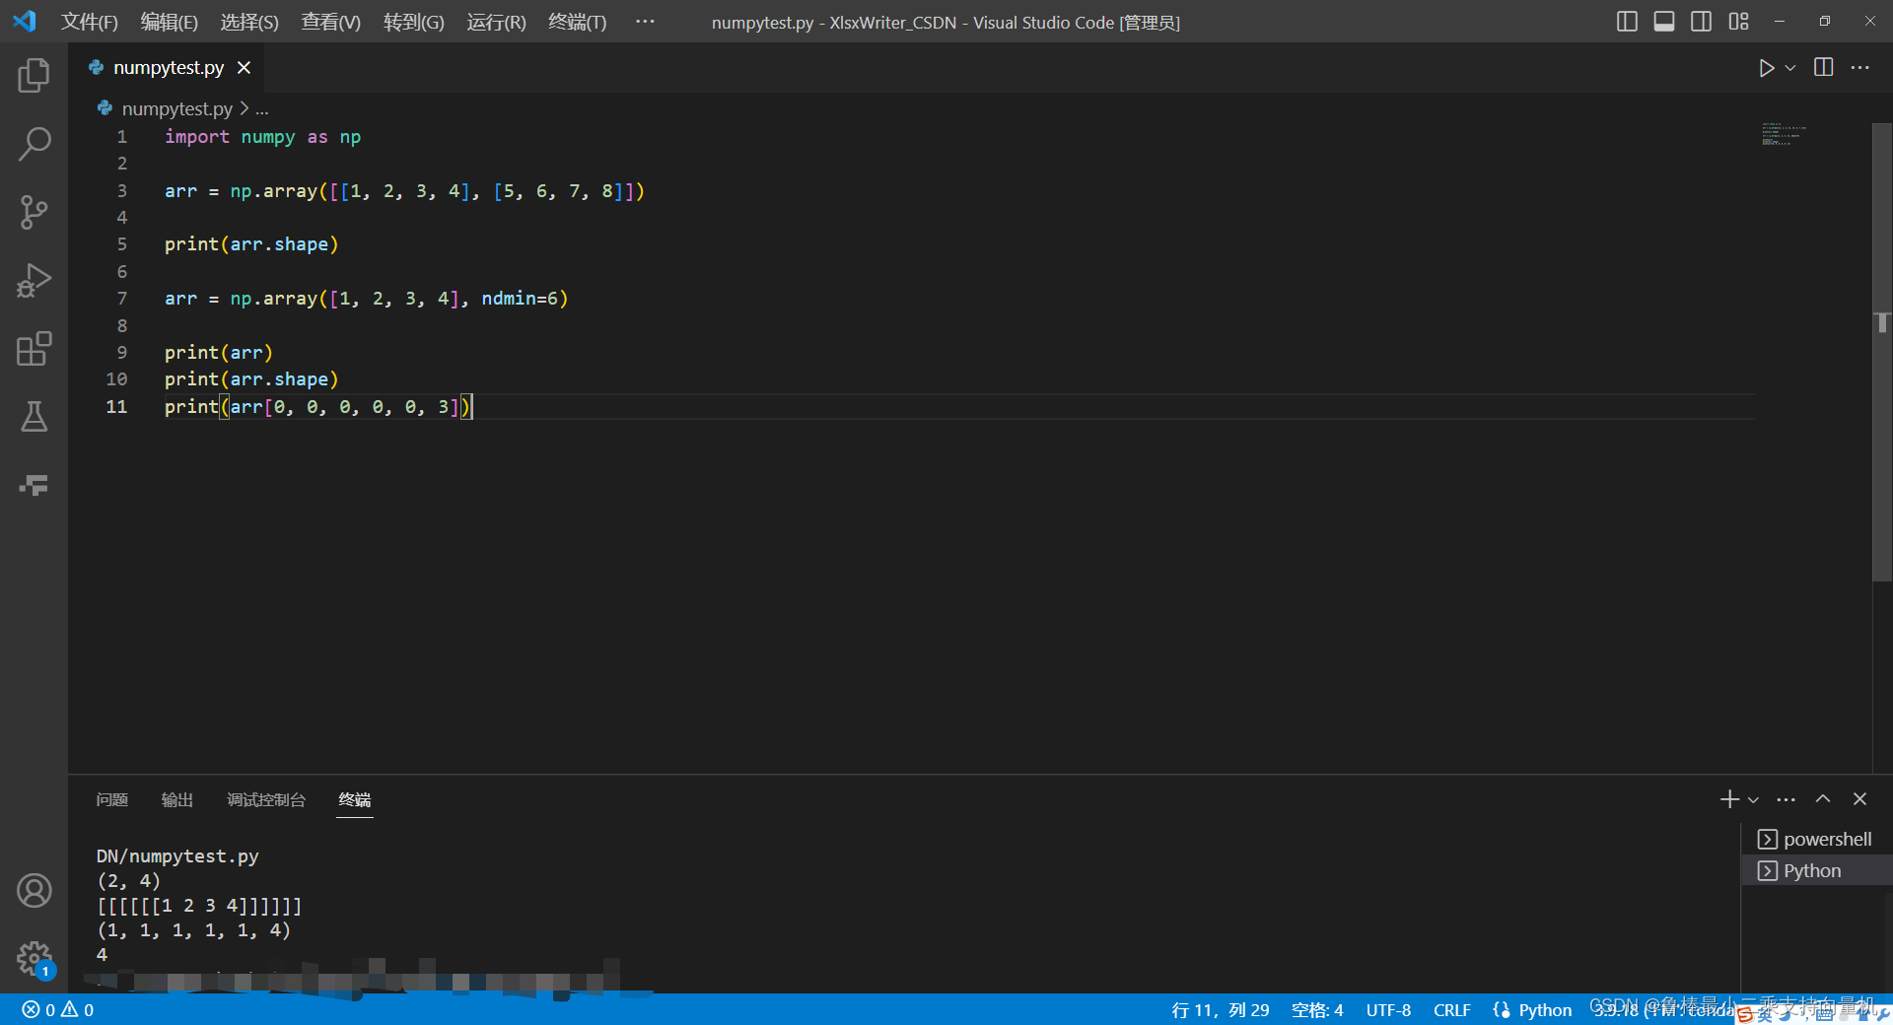Open the Manage gear settings icon

(x=34, y=958)
